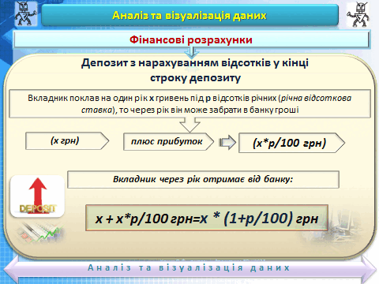
Task: Click the Депозит з нарахуванням відсотків heading
Action: (x=195, y=70)
